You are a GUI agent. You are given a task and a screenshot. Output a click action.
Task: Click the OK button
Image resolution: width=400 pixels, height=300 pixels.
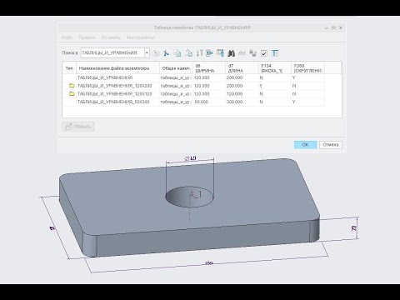(305, 144)
